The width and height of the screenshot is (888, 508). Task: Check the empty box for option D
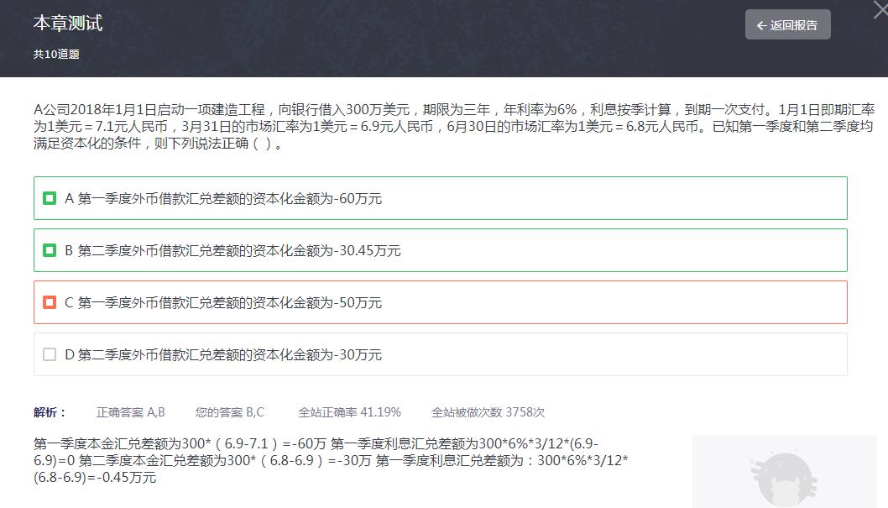tap(50, 354)
